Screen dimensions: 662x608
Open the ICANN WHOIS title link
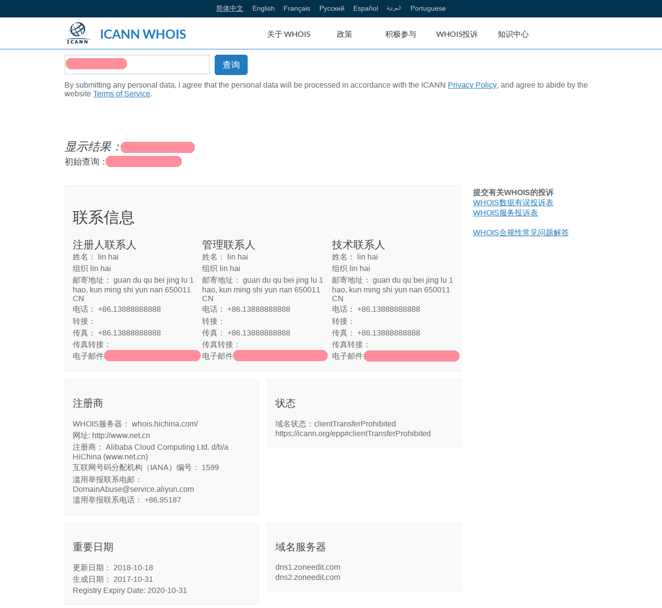[x=143, y=34]
